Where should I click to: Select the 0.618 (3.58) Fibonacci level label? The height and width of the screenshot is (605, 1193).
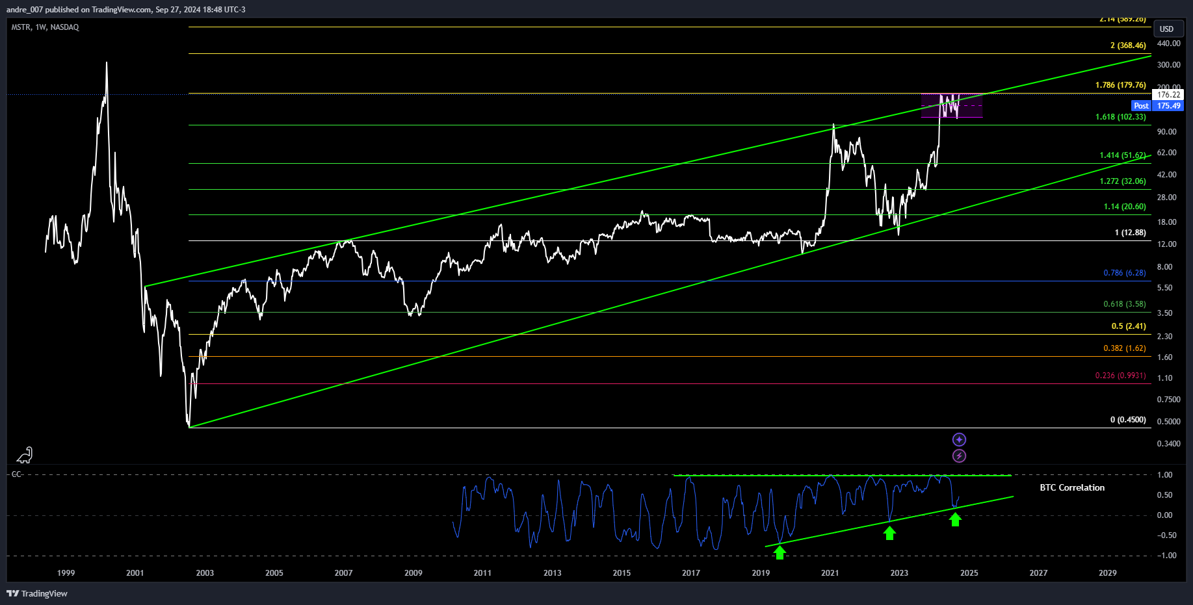click(1125, 304)
